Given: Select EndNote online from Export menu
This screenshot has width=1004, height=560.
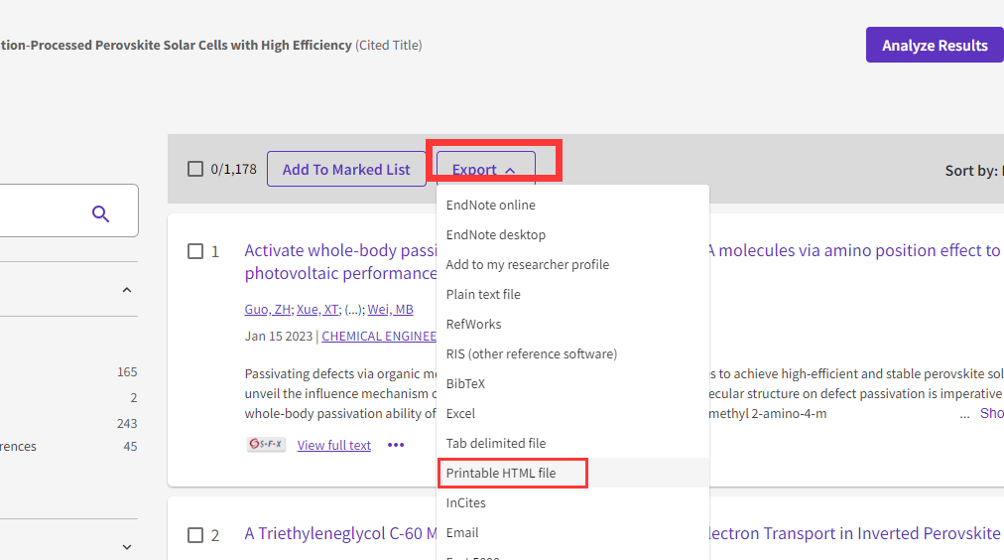Looking at the screenshot, I should pos(490,206).
